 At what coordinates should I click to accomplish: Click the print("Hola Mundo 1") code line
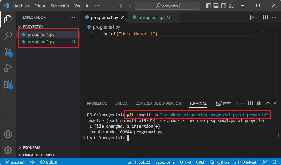130,34
